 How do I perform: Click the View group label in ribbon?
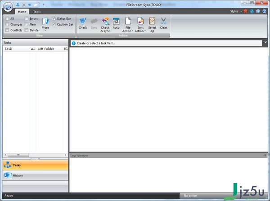click(x=39, y=36)
